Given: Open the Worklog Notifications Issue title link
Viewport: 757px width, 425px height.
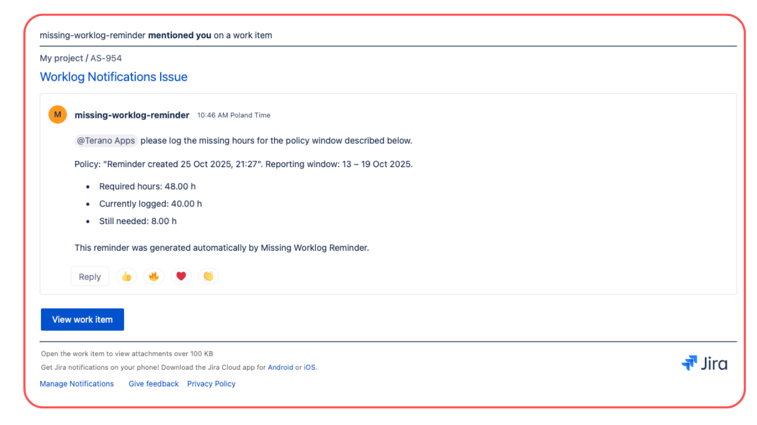Looking at the screenshot, I should (114, 77).
